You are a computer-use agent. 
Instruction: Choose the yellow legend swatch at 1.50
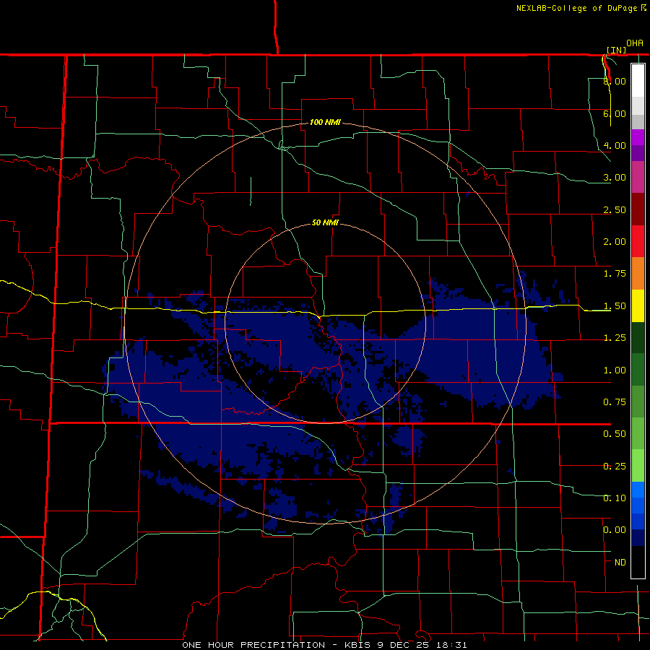(x=638, y=305)
